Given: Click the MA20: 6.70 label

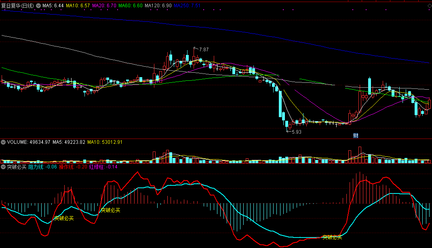Looking at the screenshot, I should tap(104, 6).
